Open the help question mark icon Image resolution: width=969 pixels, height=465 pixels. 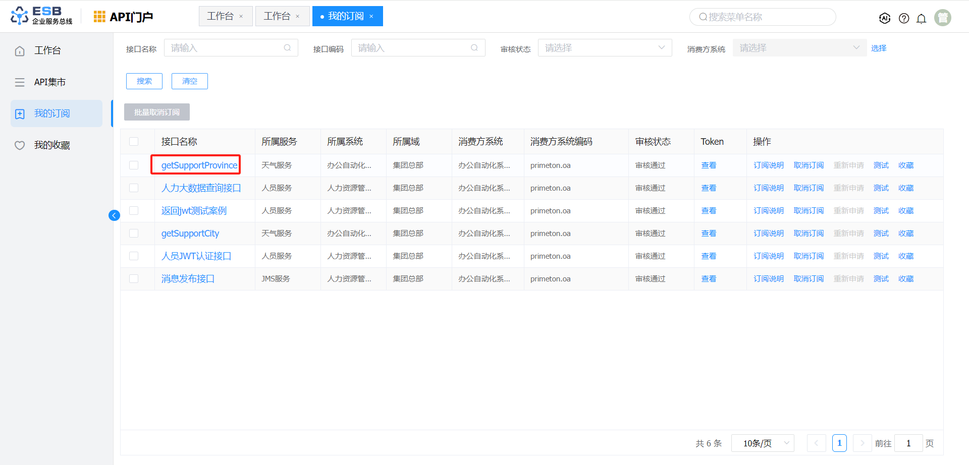pyautogui.click(x=904, y=18)
